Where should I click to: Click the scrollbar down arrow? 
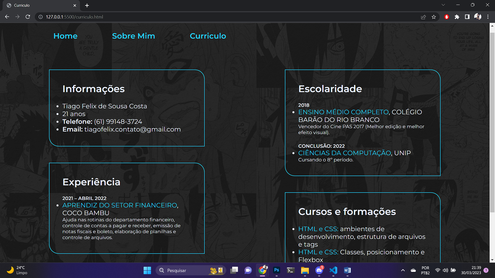pos(492,260)
